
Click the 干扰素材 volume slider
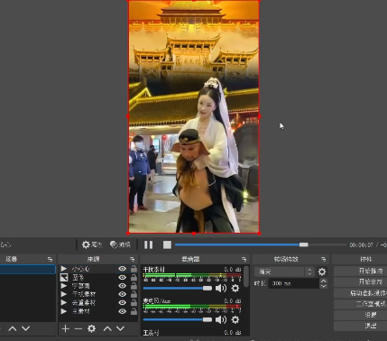178,289
